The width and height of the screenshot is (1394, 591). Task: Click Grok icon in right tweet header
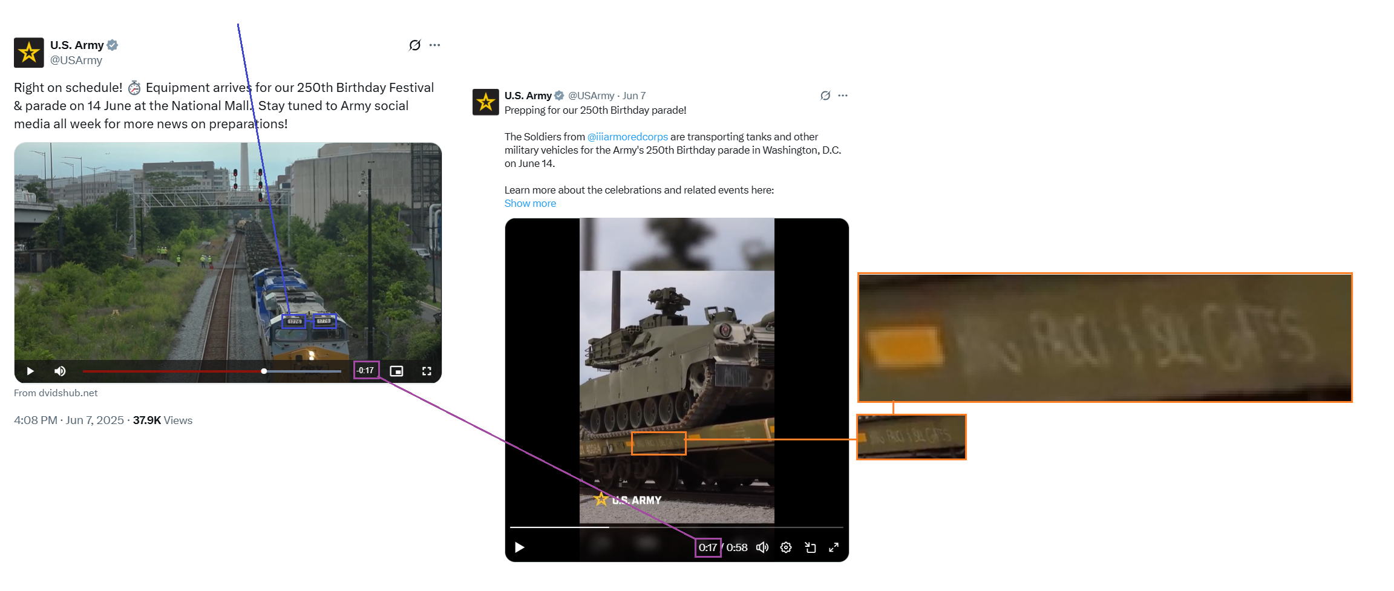[825, 96]
